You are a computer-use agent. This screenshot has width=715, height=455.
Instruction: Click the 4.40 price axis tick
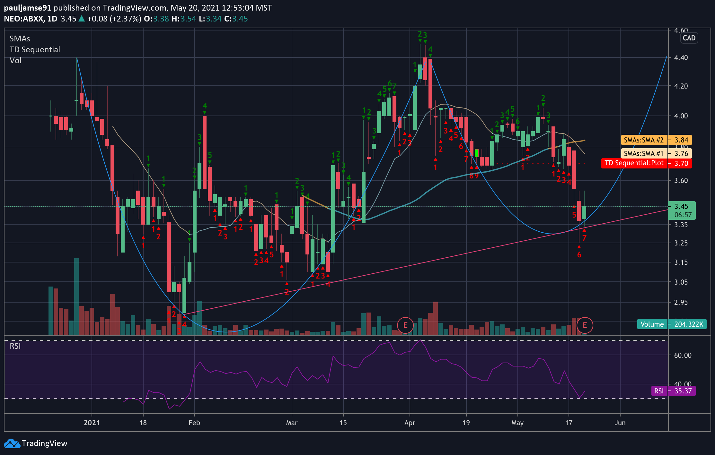click(x=681, y=57)
